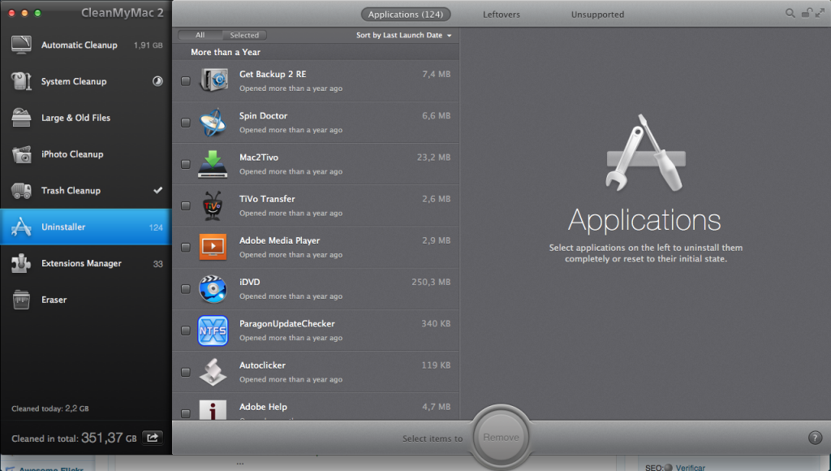Screen dimensions: 831x471
Task: Click the Autoclicker app icon
Action: click(213, 372)
